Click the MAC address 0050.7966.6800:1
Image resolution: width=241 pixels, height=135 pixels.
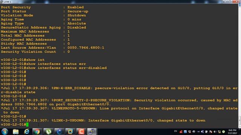(86, 48)
